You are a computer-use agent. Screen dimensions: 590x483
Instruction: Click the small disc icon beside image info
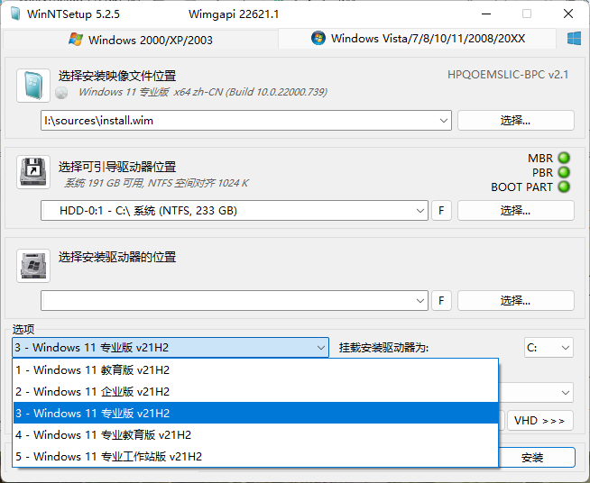pos(61,93)
